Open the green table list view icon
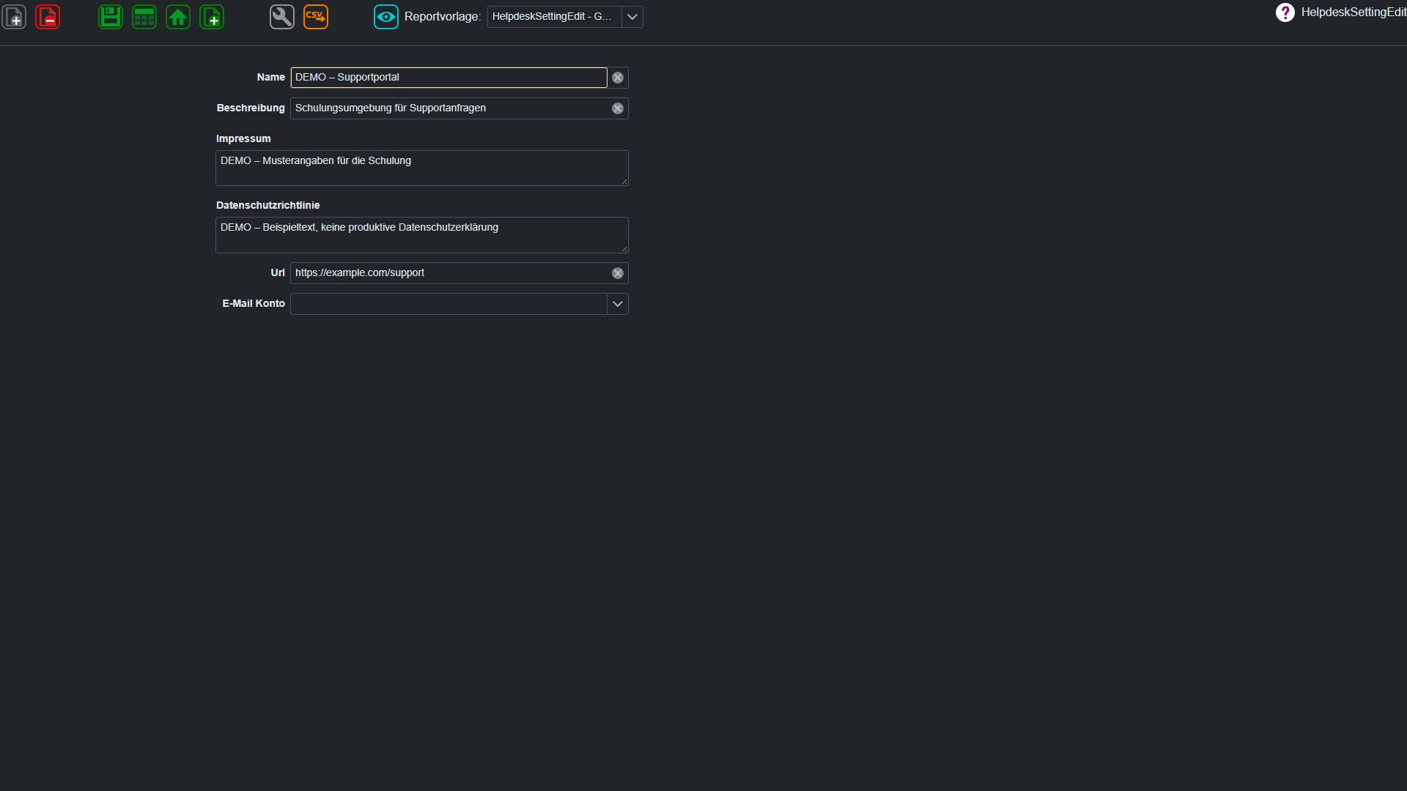 pos(144,17)
